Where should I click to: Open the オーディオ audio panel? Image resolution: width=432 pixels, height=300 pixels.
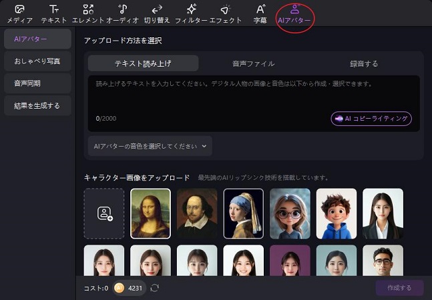(x=122, y=14)
